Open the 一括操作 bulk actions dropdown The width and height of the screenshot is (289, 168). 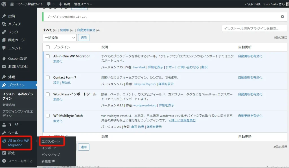(x=60, y=38)
